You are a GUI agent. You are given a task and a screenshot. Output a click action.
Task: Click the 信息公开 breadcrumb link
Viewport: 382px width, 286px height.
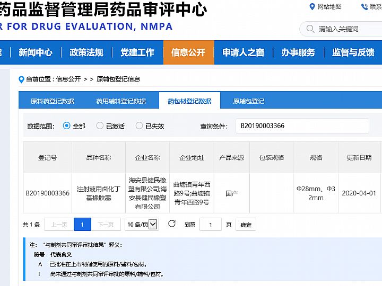point(68,79)
